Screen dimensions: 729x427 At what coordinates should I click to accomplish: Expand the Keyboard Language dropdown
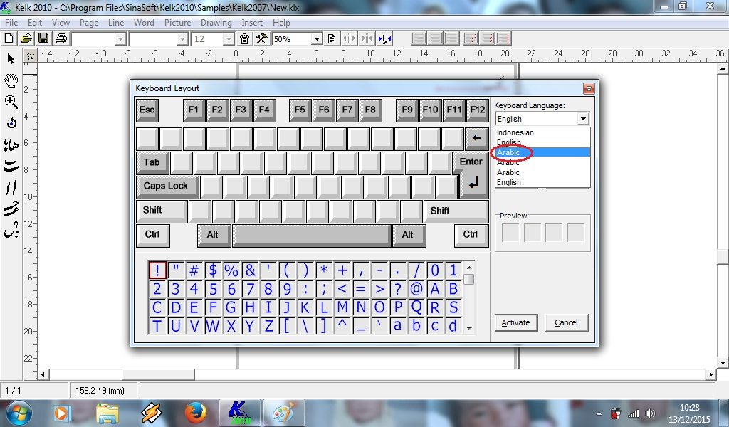point(583,119)
